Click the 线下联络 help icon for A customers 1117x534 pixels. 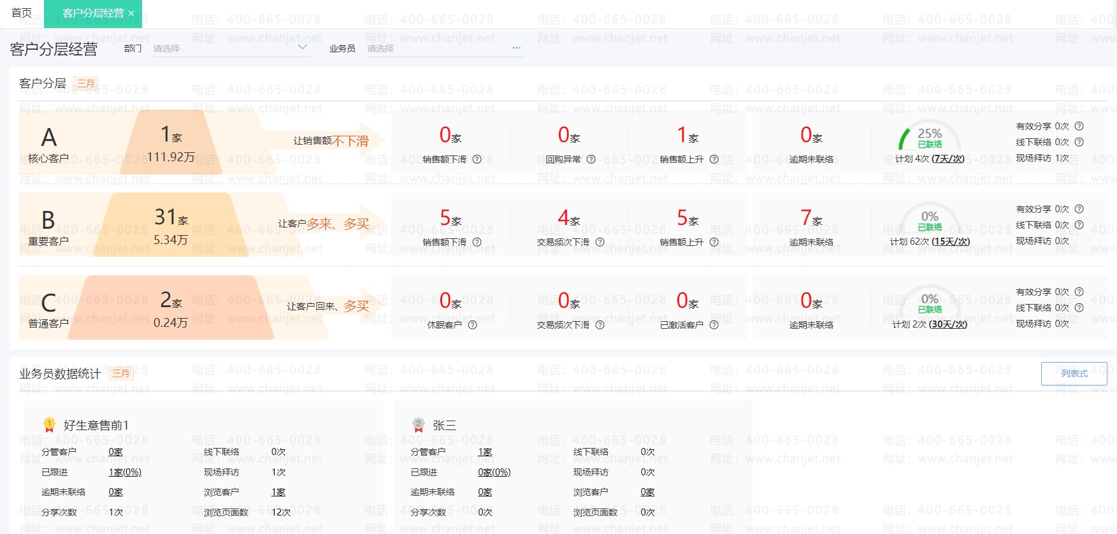(x=1079, y=142)
